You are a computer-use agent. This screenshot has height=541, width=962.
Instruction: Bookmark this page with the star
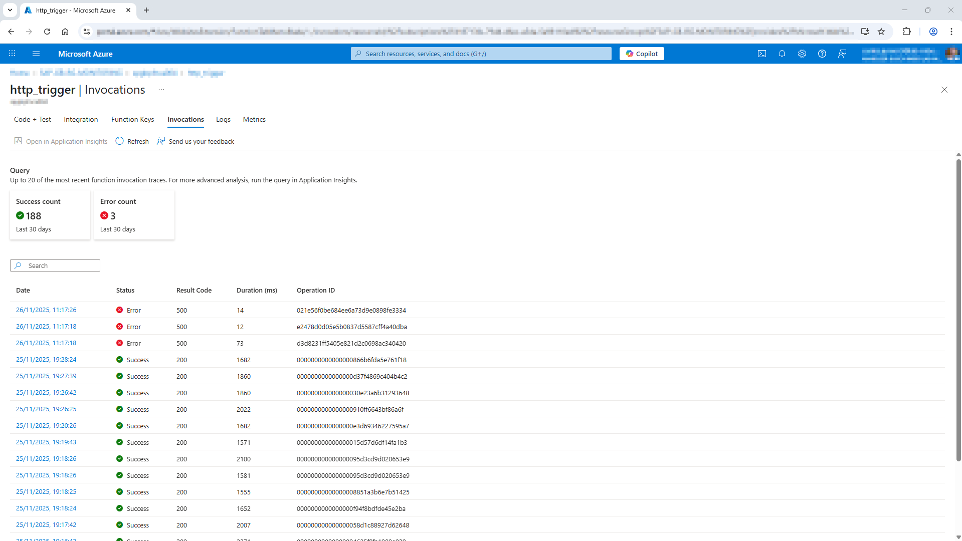pos(881,32)
